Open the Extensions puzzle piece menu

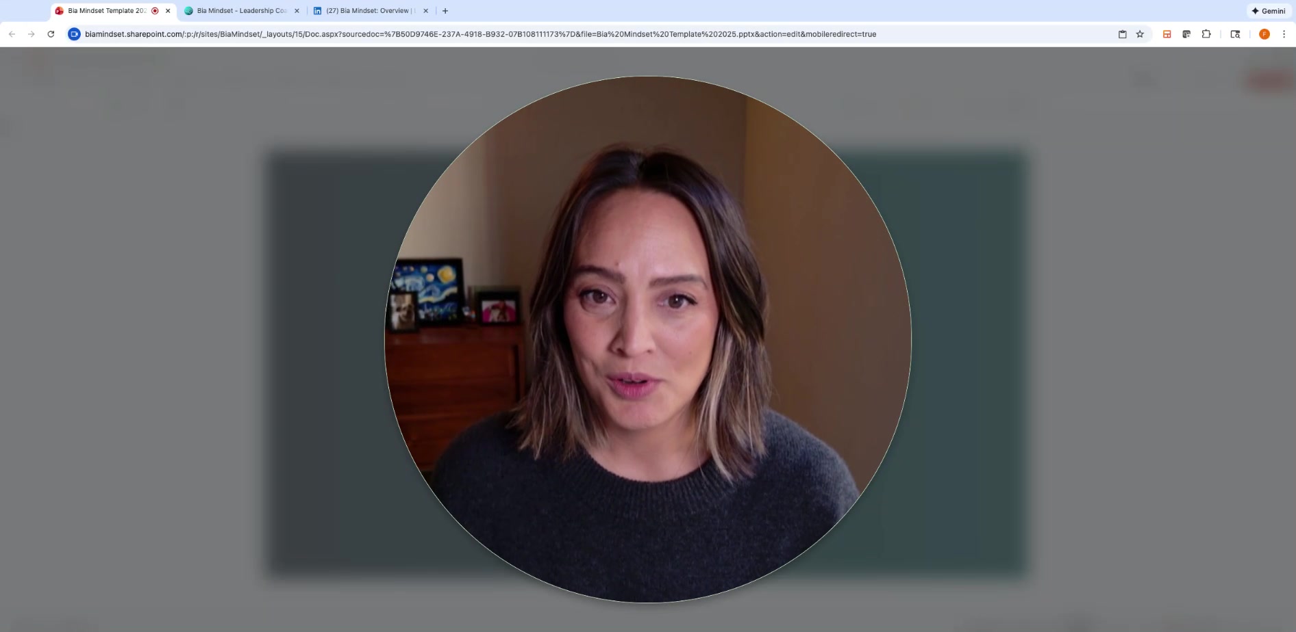1206,34
